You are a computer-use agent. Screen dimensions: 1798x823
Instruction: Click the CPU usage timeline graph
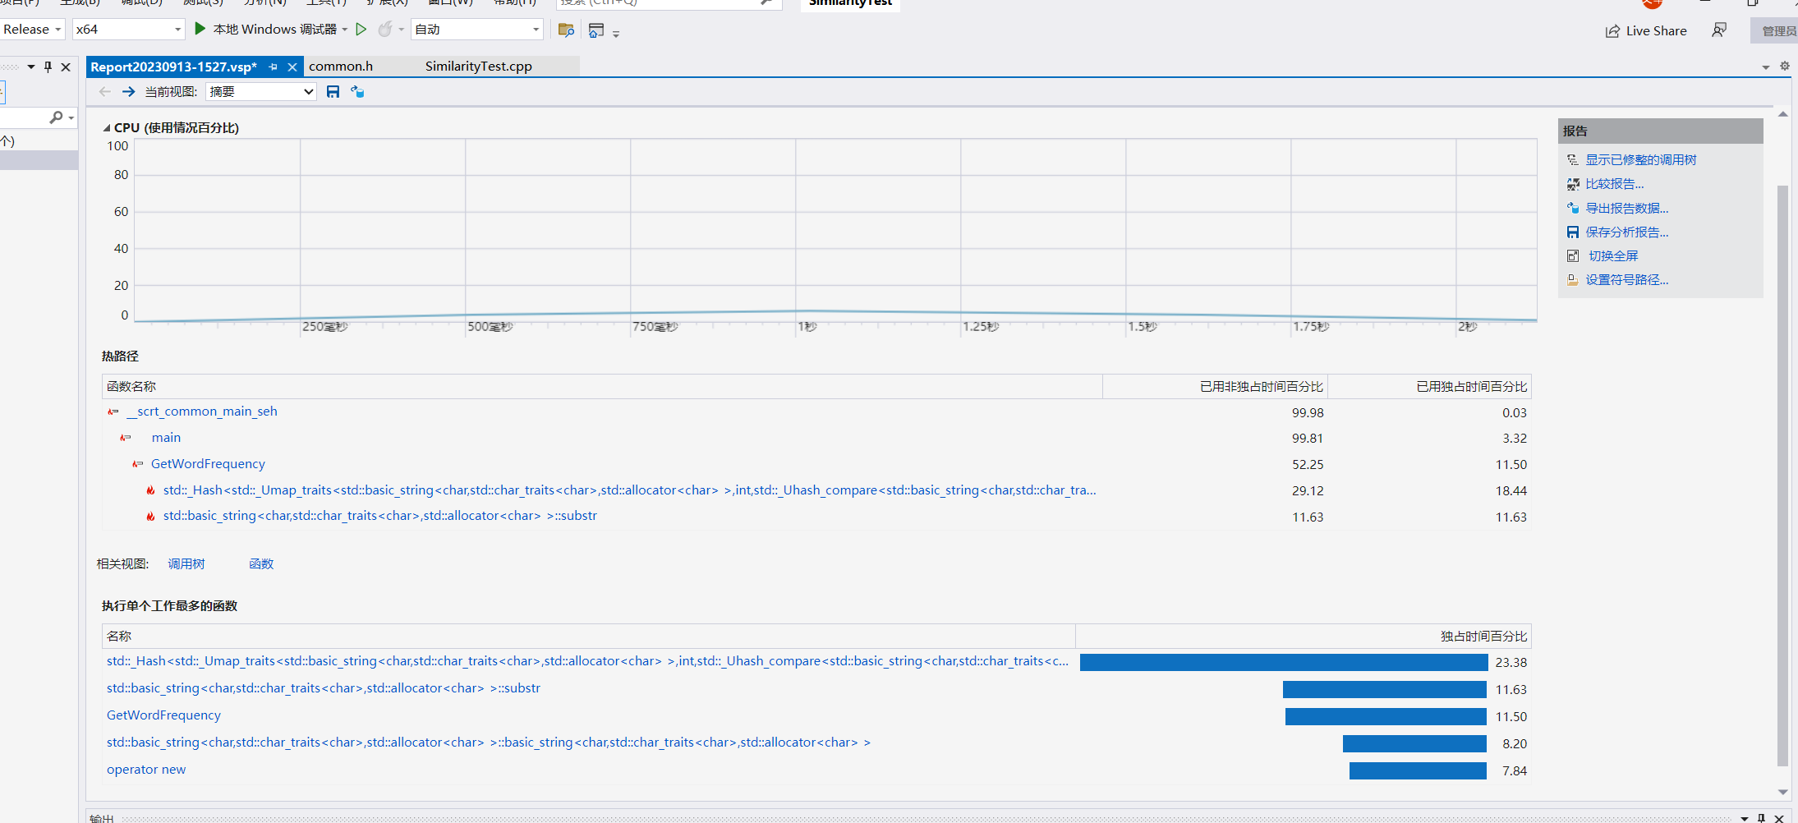pyautogui.click(x=835, y=230)
